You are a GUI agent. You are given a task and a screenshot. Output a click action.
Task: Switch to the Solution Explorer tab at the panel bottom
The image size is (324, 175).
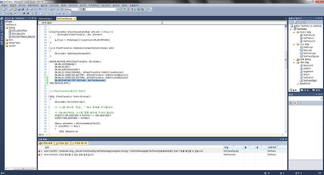pos(293,90)
